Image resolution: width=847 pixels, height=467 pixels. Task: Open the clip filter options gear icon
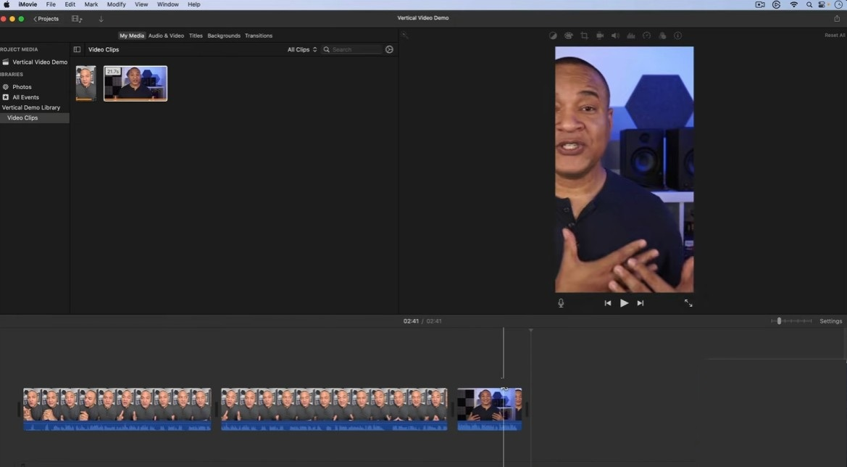tap(390, 50)
